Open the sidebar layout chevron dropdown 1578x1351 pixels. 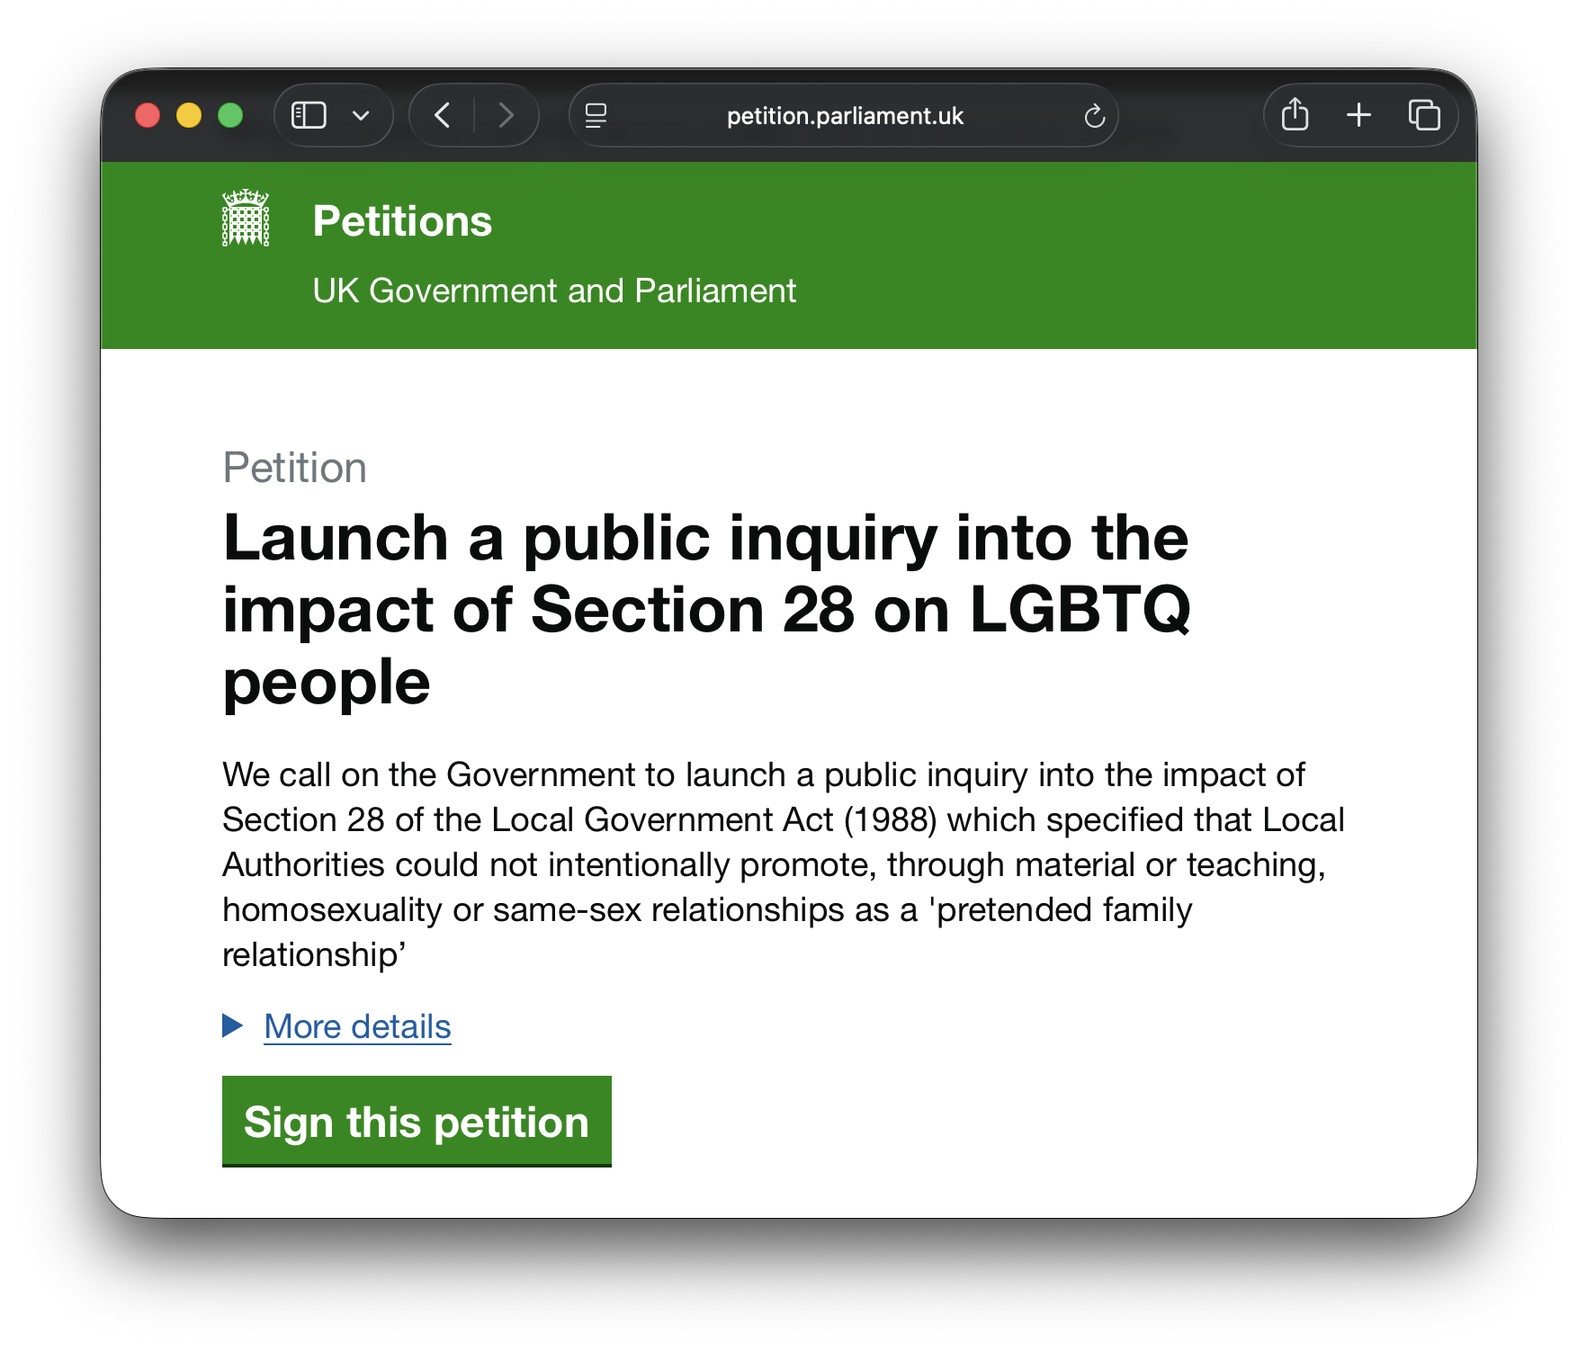[362, 115]
